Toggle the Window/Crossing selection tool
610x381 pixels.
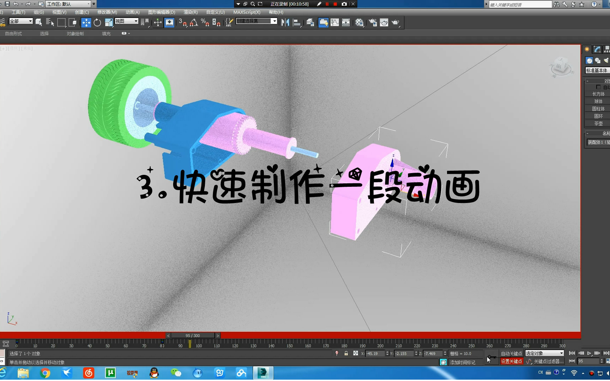tap(73, 23)
